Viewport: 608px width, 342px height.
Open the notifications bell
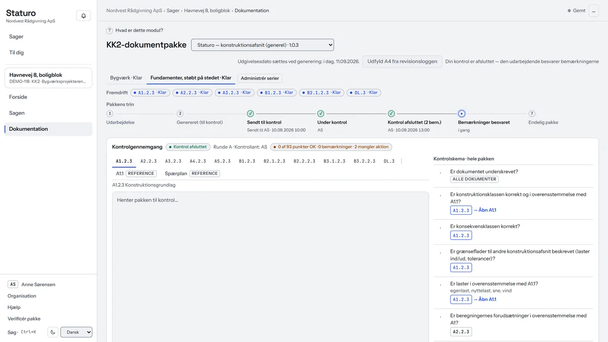(84, 16)
